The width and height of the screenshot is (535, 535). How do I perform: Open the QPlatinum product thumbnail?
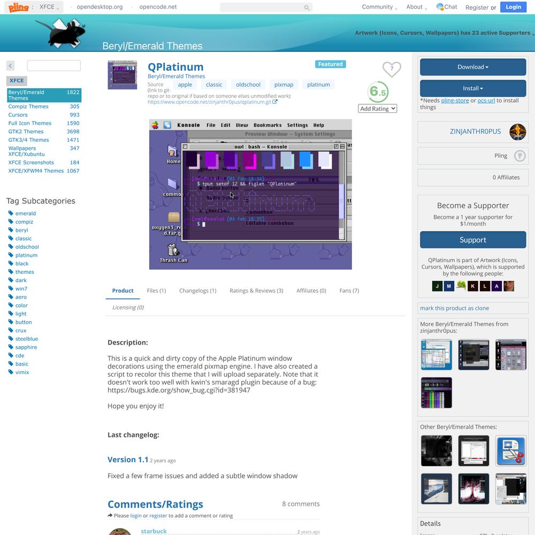point(122,75)
